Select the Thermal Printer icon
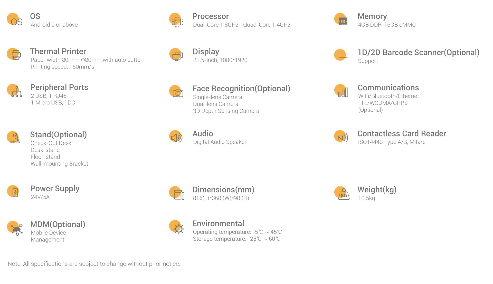Viewport: 493px width, 284px height. coord(14,54)
